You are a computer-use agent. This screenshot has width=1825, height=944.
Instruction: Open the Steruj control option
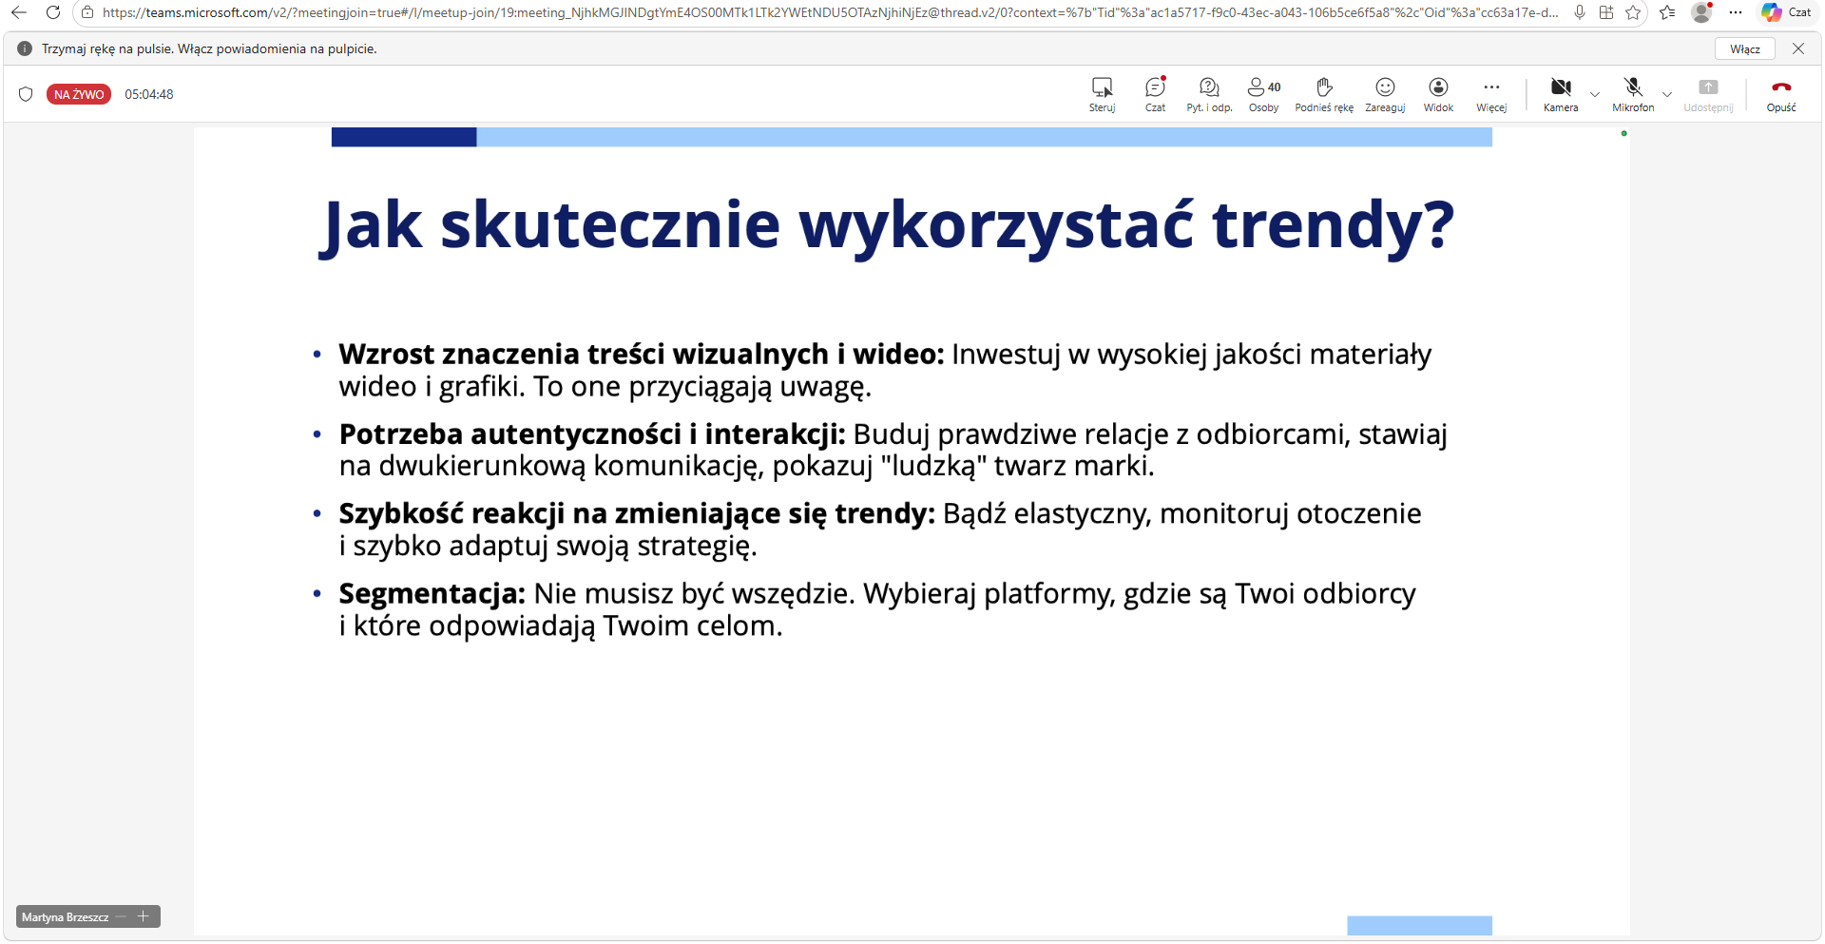(x=1102, y=94)
